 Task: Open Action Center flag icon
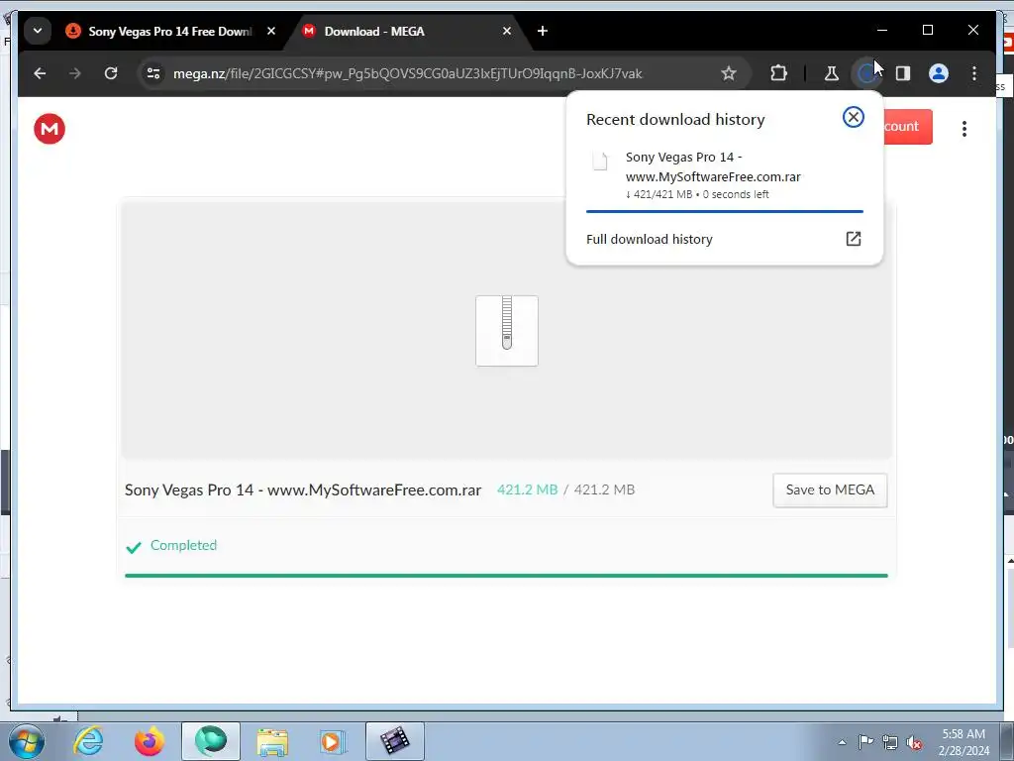click(865, 742)
